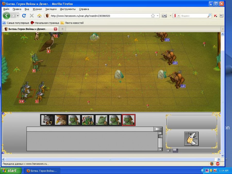Screen dimensions: 232x174
Task: Open the Правка menu
Action: [17, 9]
